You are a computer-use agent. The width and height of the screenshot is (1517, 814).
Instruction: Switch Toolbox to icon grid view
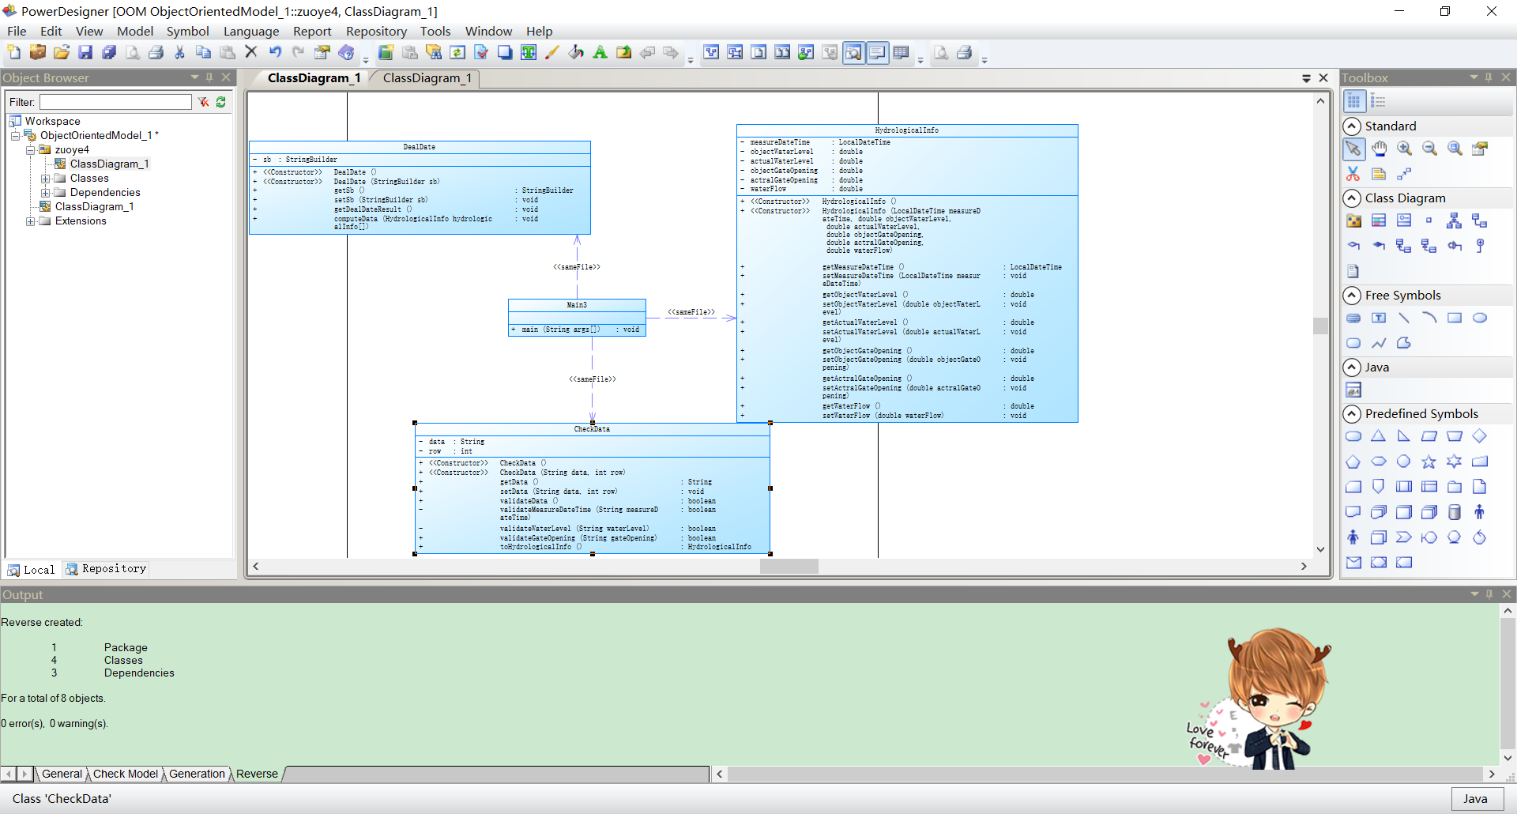tap(1353, 101)
